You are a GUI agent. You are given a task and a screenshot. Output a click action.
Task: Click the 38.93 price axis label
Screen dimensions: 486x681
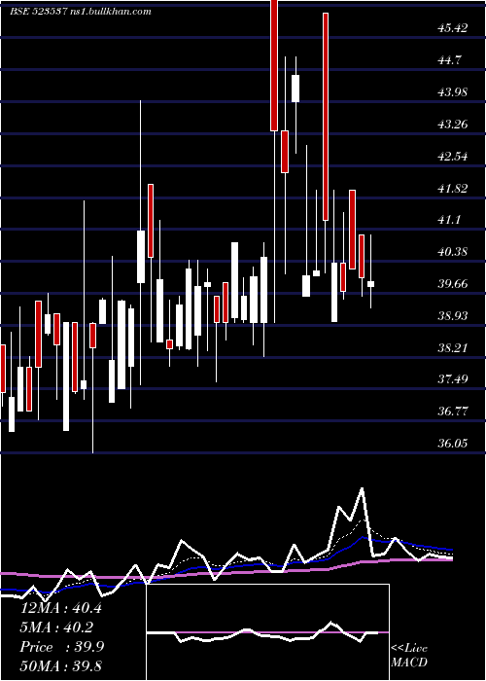point(453,315)
